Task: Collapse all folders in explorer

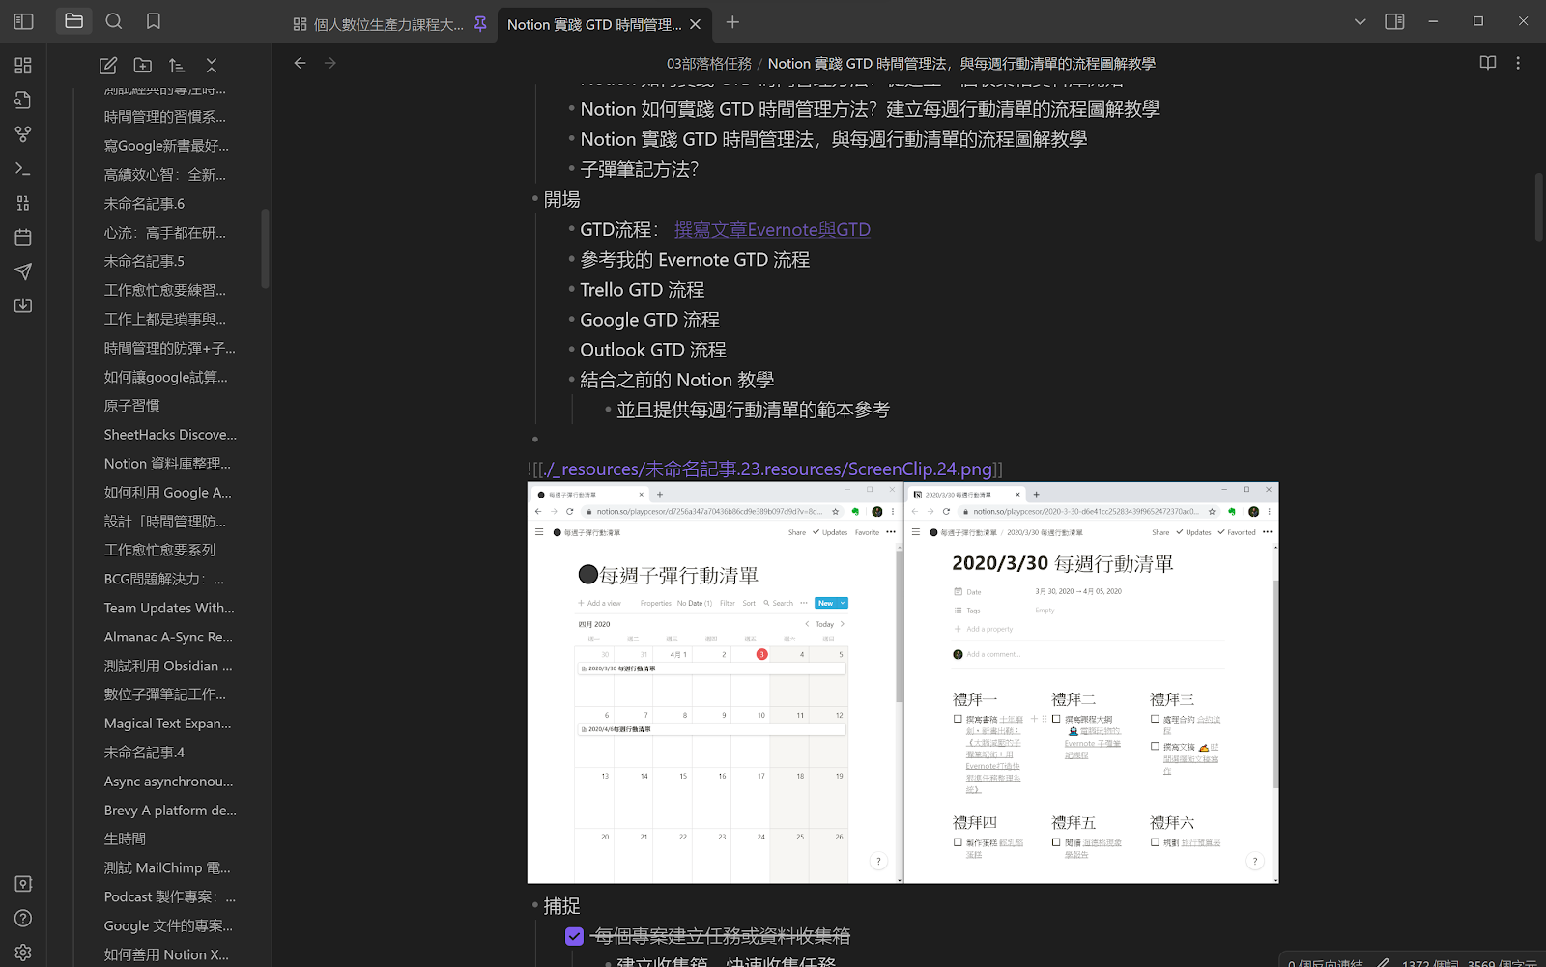Action: click(x=212, y=65)
